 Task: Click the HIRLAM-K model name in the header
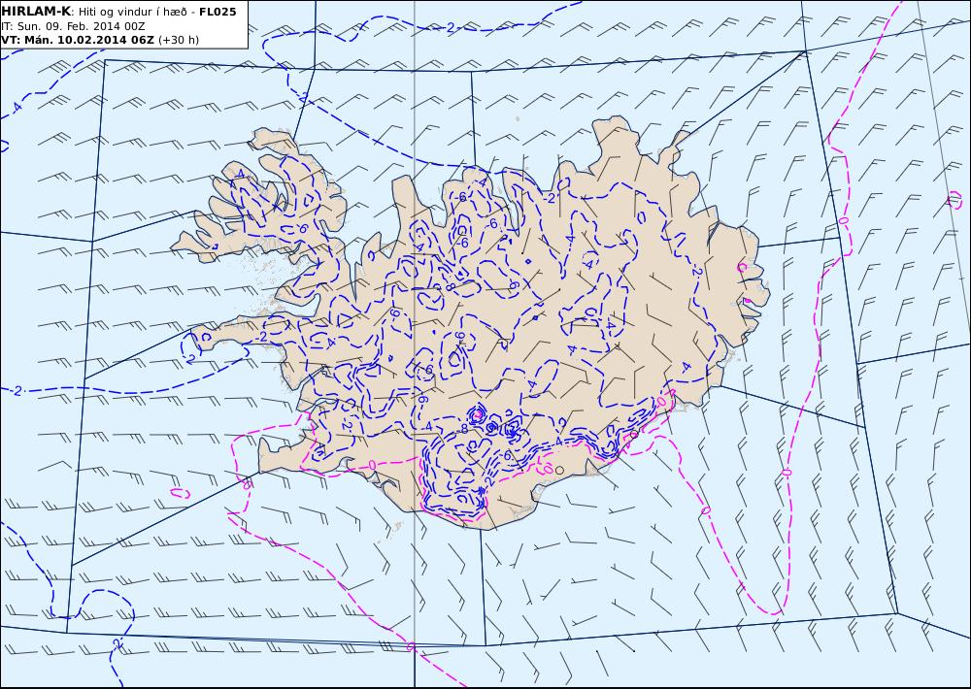tap(37, 12)
